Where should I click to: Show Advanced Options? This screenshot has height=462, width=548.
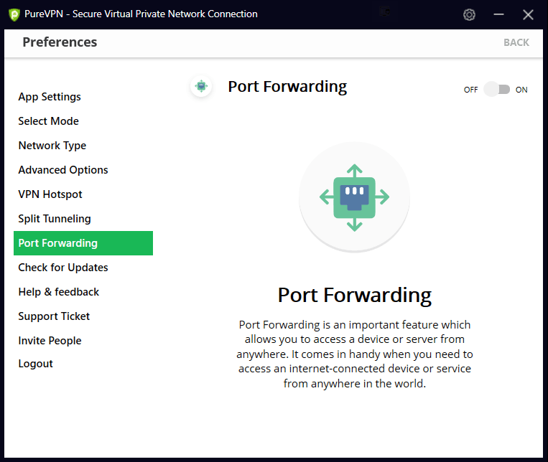point(63,170)
